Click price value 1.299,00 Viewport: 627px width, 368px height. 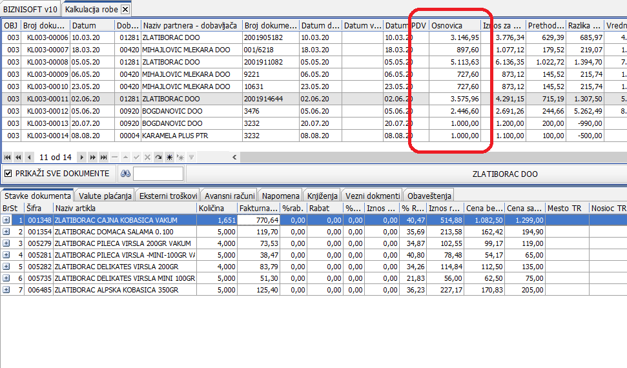click(x=524, y=220)
